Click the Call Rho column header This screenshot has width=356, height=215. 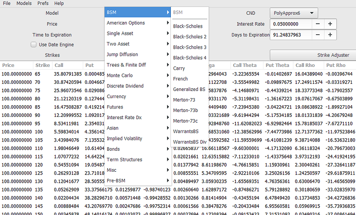(308, 65)
